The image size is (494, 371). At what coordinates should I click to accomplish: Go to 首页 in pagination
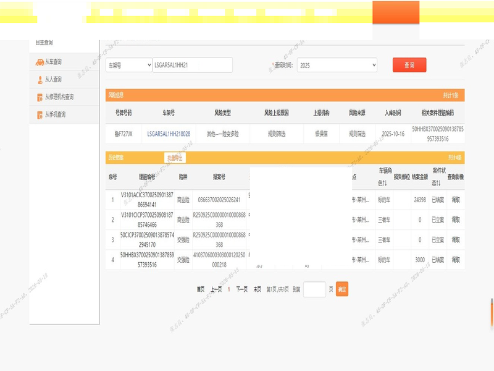[x=200, y=289]
